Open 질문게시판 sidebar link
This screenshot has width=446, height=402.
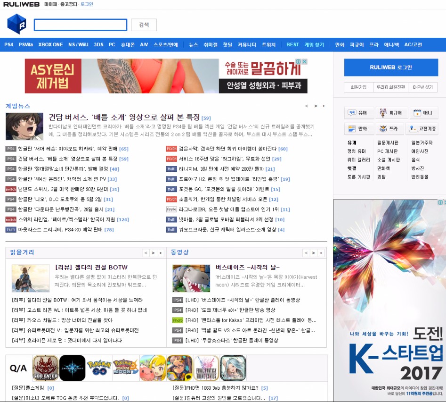click(x=388, y=143)
